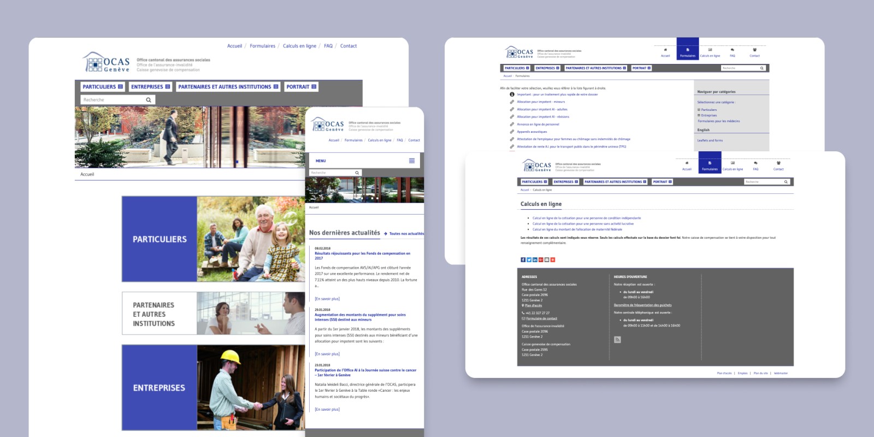Expand PARTENAIRES ET AUTRES INSTITUTIONS in large homepage
Screen dimensions: 874x437
coord(228,87)
